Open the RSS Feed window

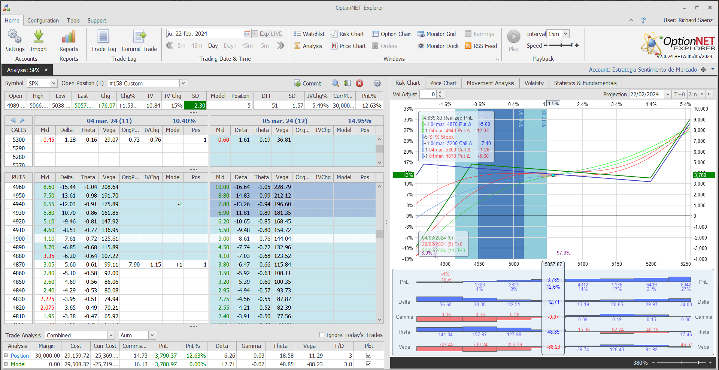tap(481, 46)
